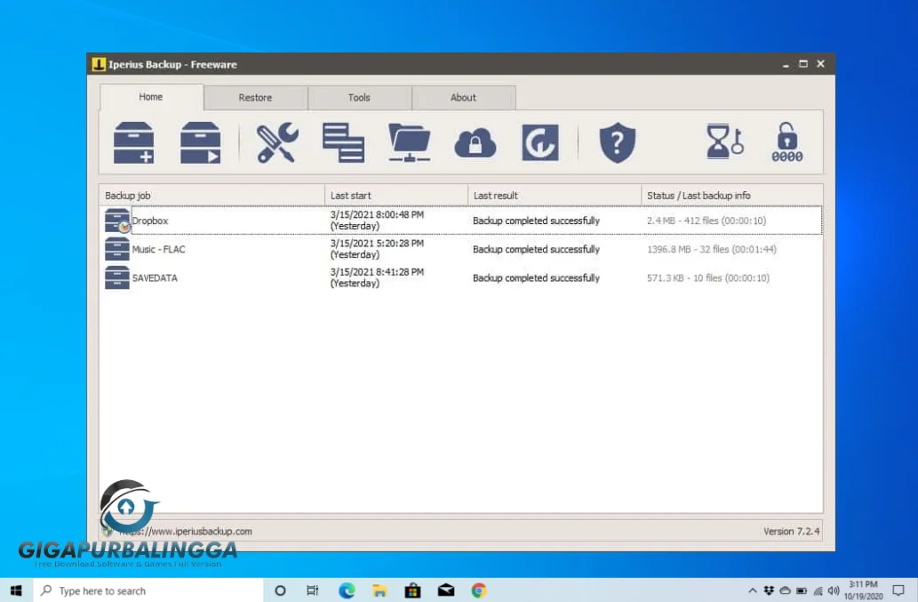The height and width of the screenshot is (602, 918).
Task: Click the Music - FLAC job icon
Action: (x=117, y=250)
